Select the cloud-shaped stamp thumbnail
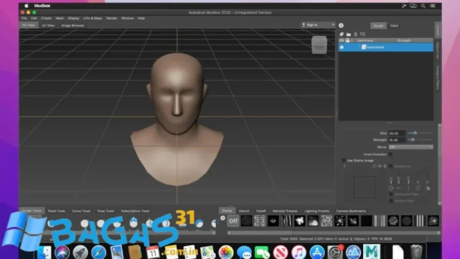The height and width of the screenshot is (259, 460). coord(313,221)
